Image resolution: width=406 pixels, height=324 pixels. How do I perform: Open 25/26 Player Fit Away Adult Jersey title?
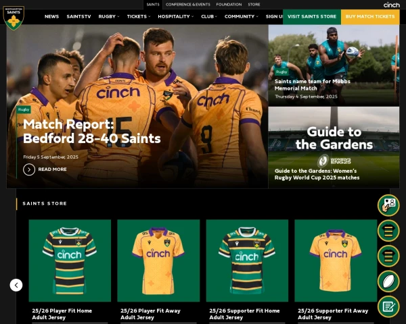(150, 314)
